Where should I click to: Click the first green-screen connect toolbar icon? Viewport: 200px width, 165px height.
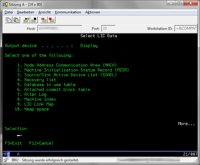coord(26,20)
